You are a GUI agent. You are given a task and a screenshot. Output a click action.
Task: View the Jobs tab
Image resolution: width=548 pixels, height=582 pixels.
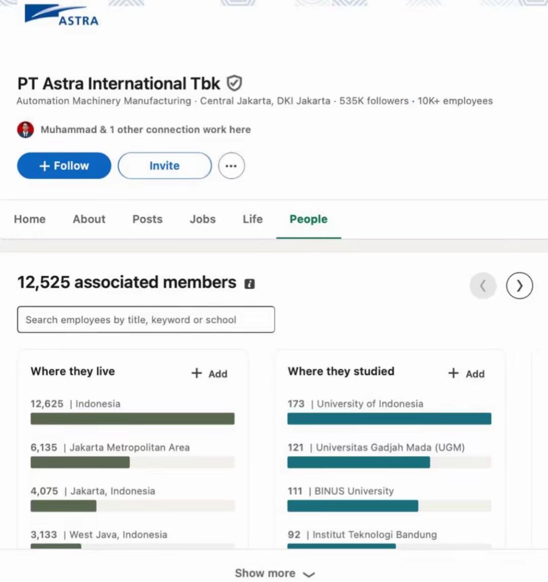(x=203, y=219)
